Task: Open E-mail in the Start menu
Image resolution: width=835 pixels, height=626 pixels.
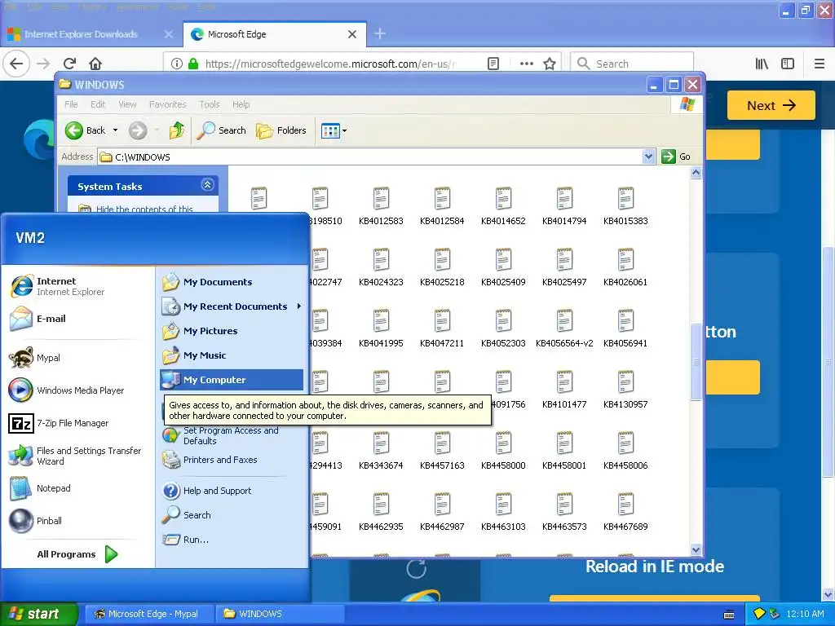Action: click(38, 319)
